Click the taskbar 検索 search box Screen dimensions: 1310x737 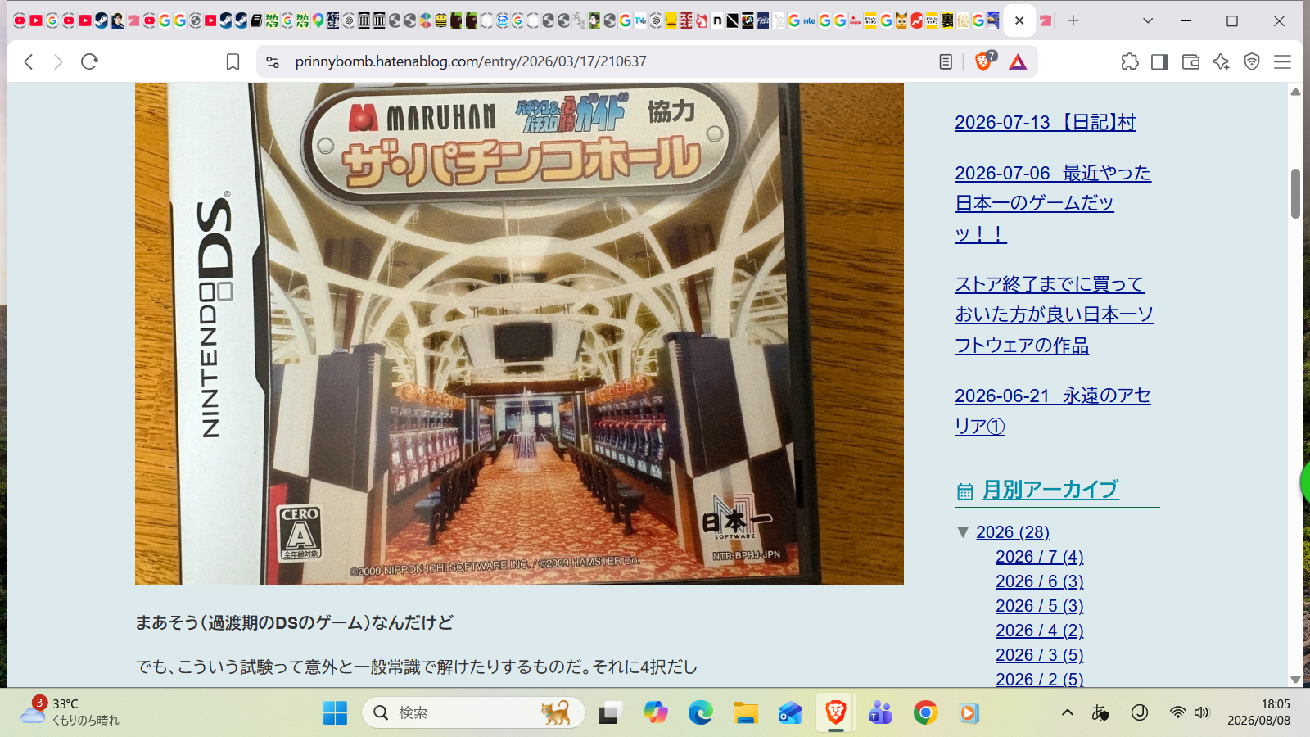tap(473, 713)
